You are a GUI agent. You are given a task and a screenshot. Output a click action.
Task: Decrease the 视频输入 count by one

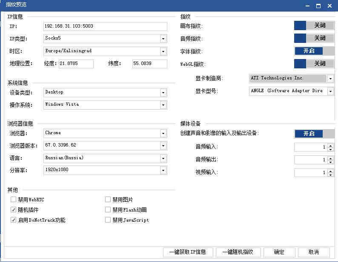click(330, 175)
